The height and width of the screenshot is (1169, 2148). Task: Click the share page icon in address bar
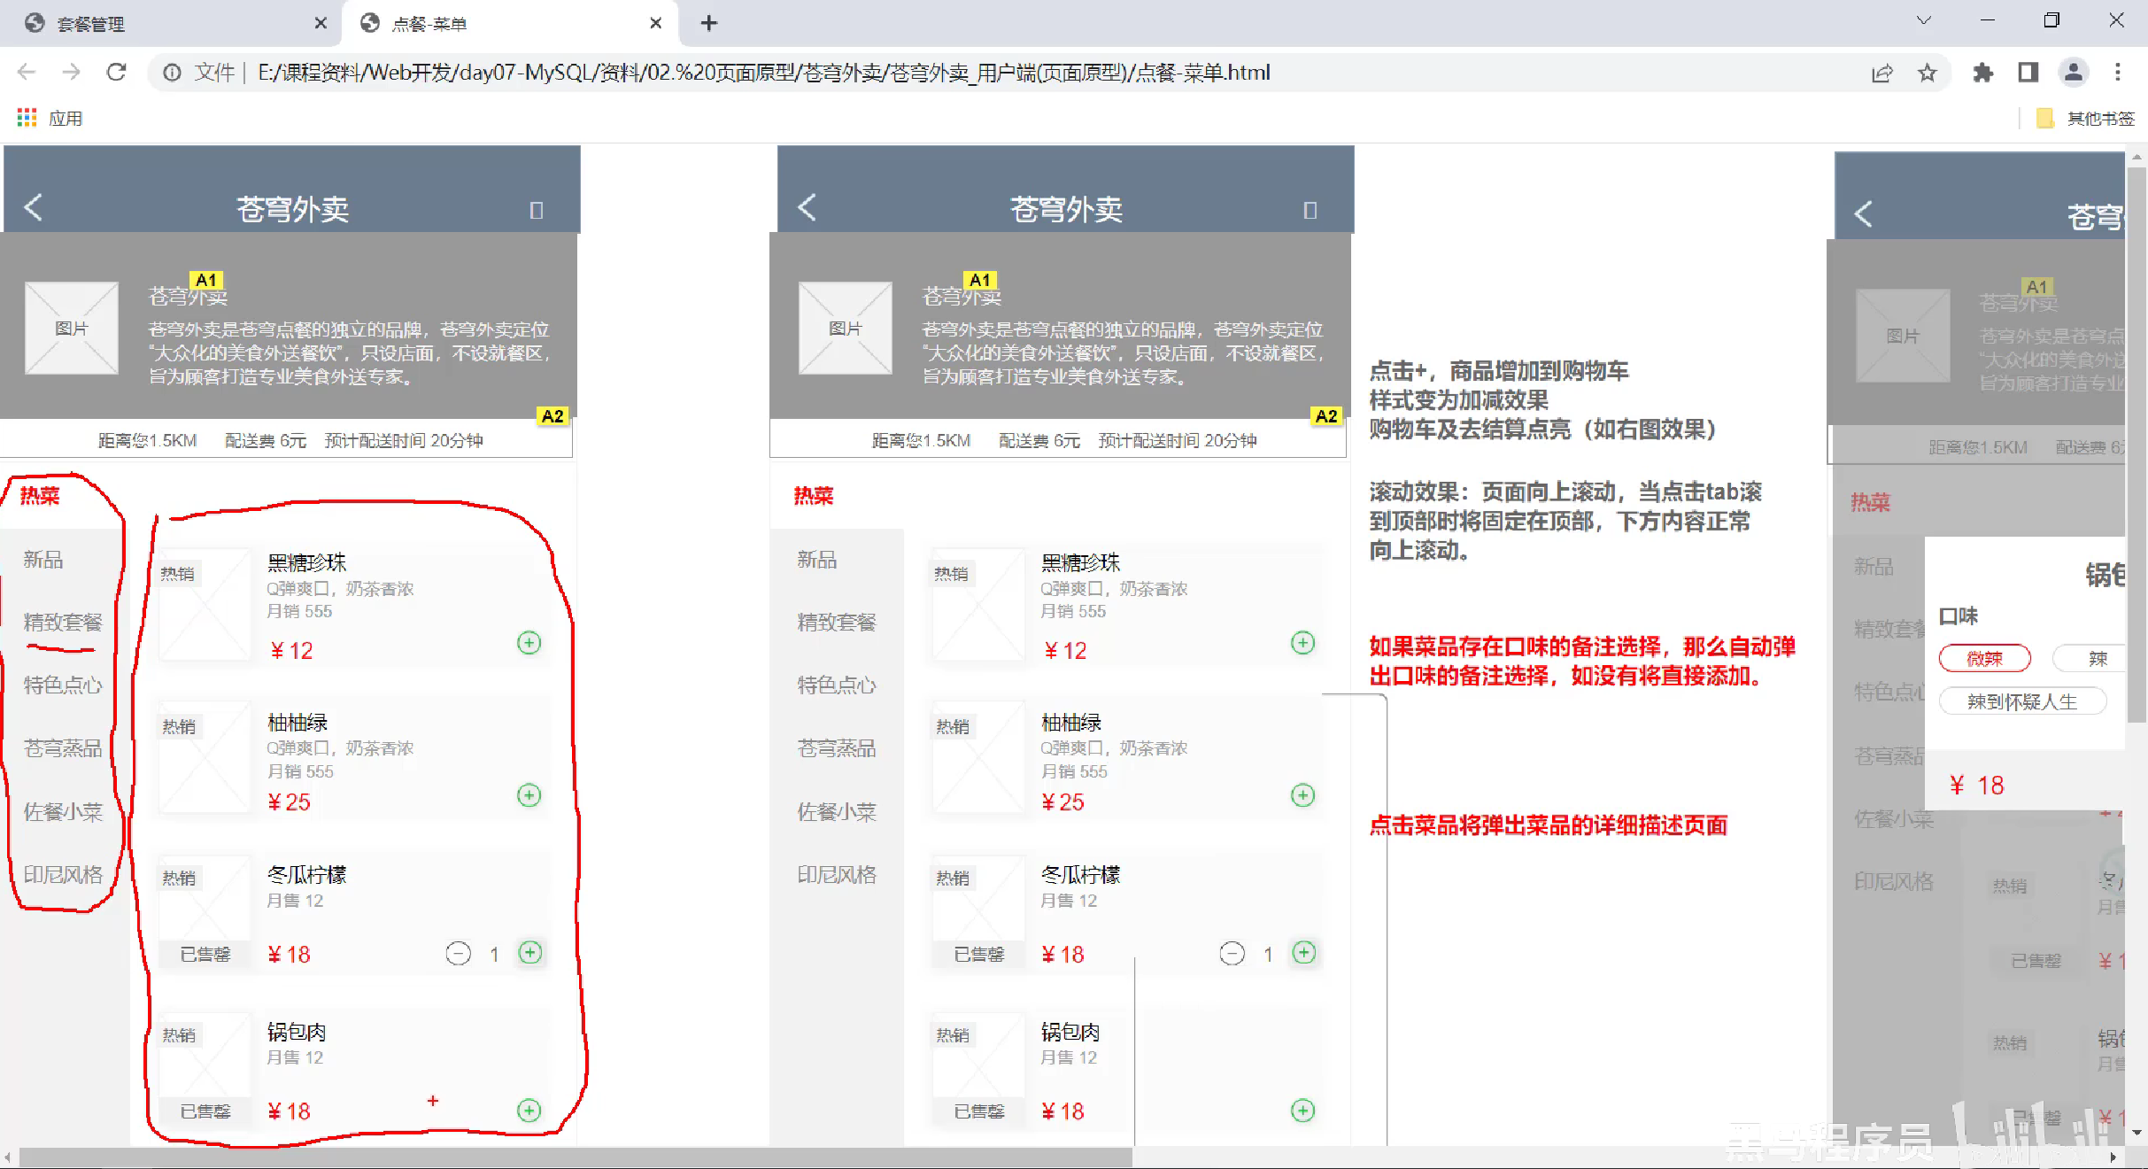pyautogui.click(x=1881, y=73)
